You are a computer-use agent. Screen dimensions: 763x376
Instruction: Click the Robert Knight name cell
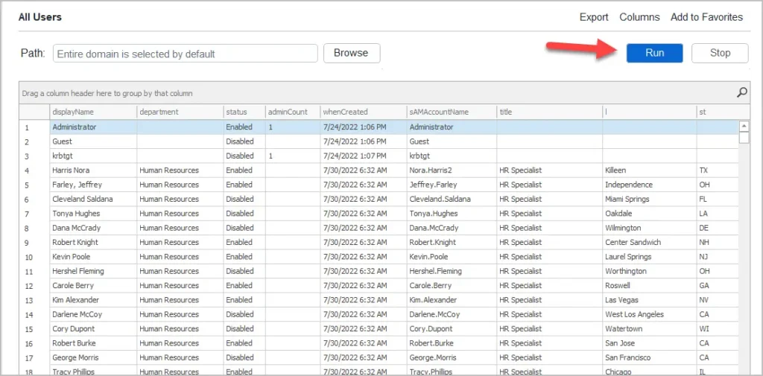(93, 242)
